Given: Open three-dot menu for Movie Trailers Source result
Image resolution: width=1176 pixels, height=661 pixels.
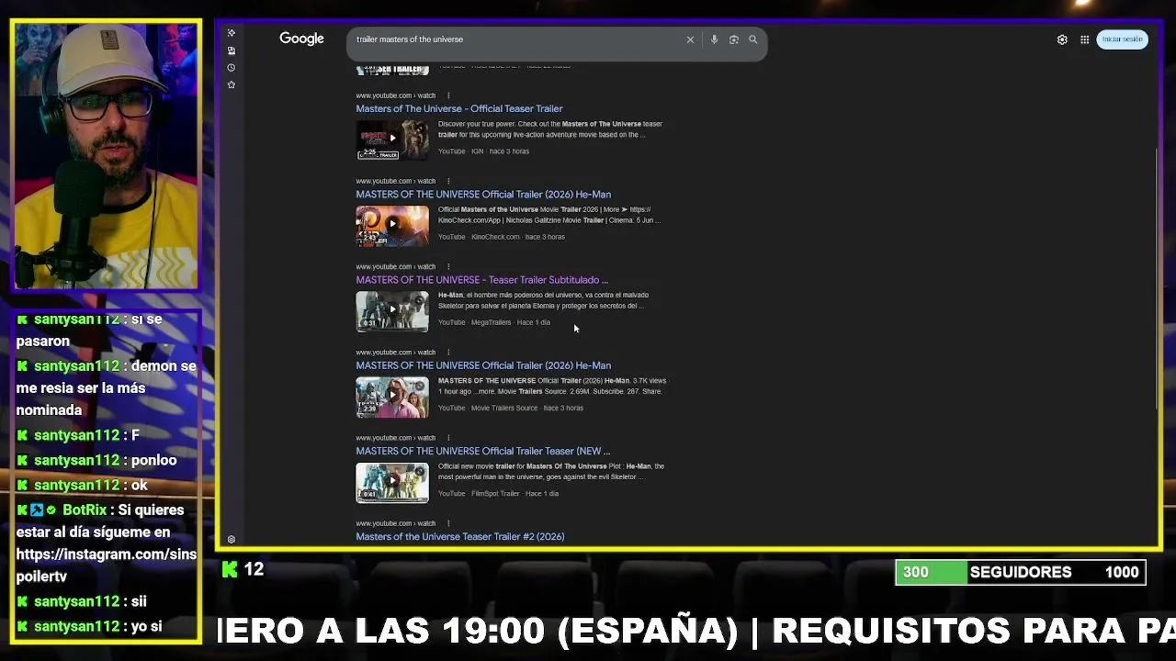Looking at the screenshot, I should click(448, 352).
